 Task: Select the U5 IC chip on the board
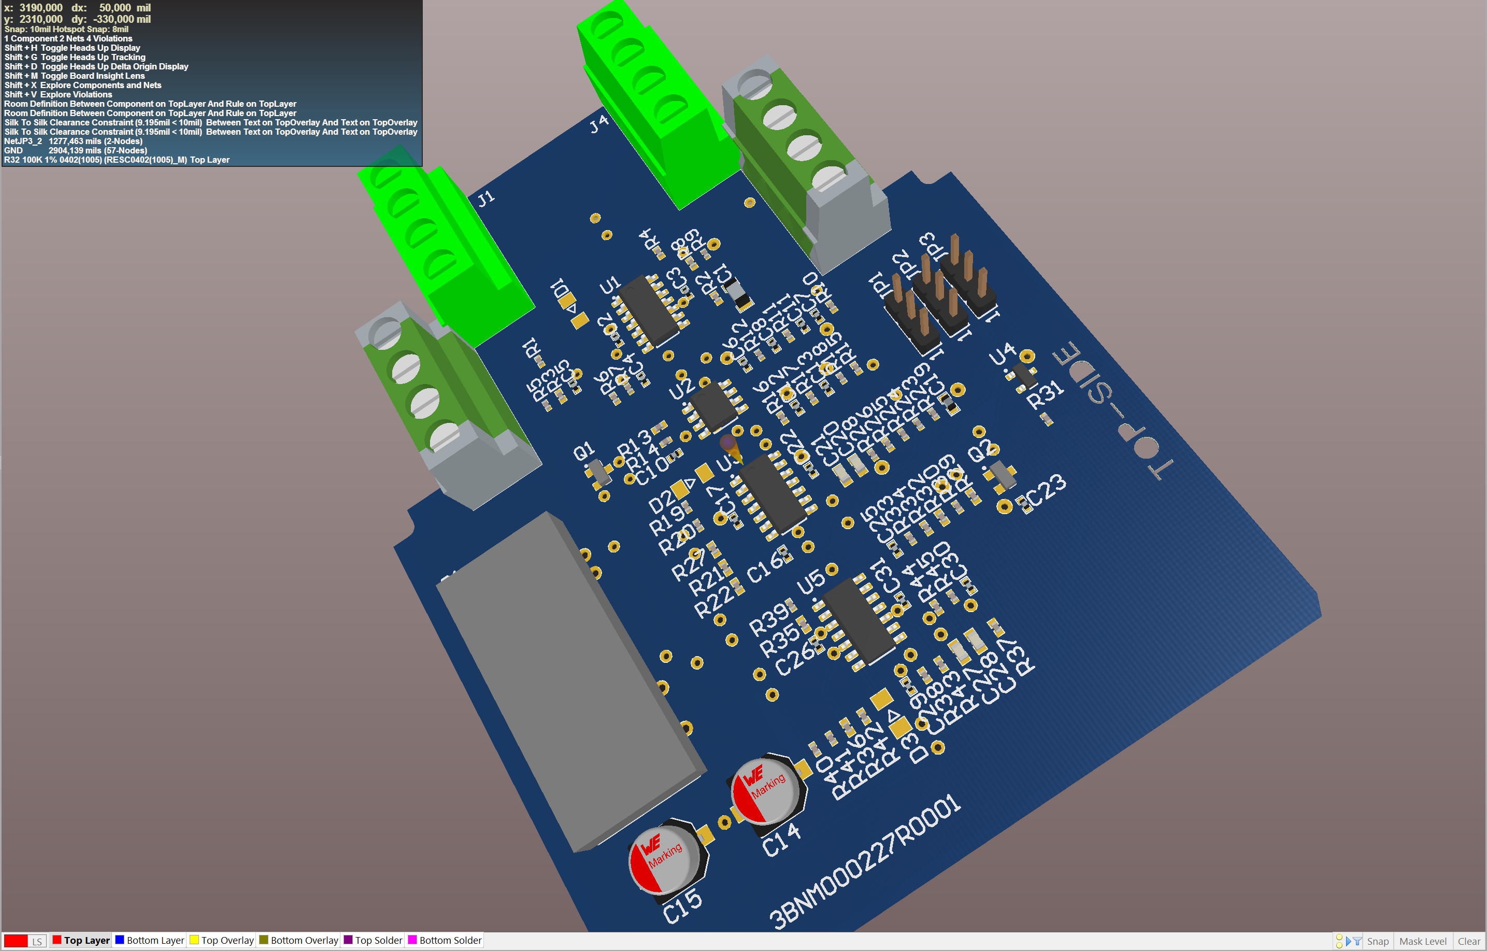859,622
